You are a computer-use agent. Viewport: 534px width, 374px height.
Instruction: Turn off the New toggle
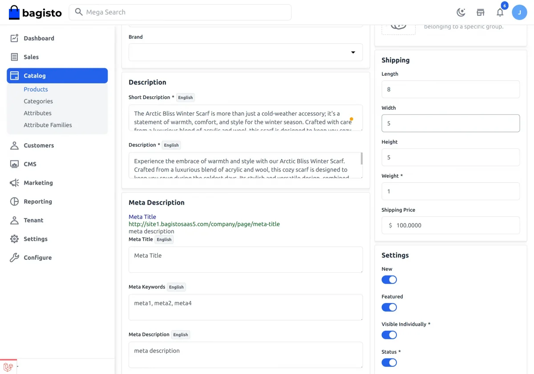(x=389, y=280)
